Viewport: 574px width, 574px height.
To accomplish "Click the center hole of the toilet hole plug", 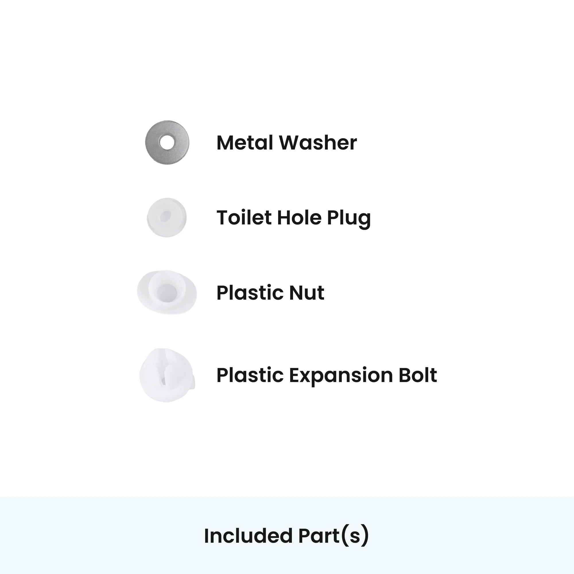I will (166, 216).
